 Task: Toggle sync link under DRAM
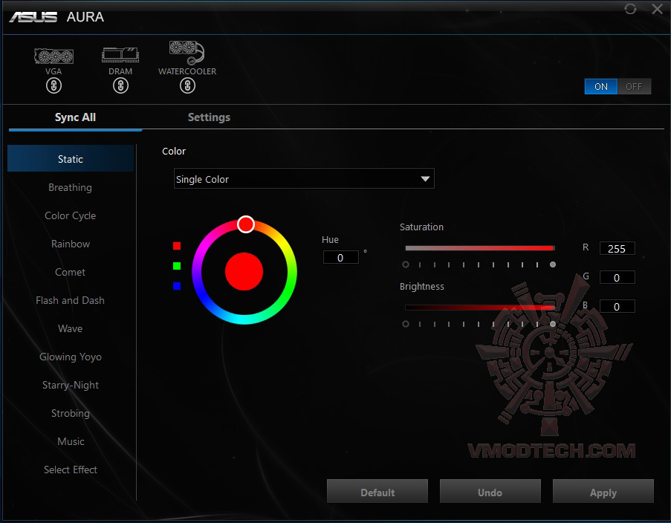[120, 85]
